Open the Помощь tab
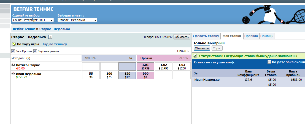Image resolution: width=305 pixels, height=124 pixels. pos(267,36)
